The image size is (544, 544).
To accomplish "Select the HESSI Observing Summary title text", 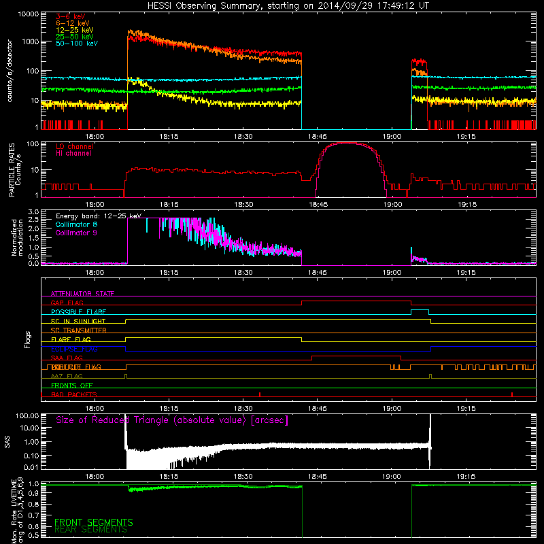I will [288, 6].
